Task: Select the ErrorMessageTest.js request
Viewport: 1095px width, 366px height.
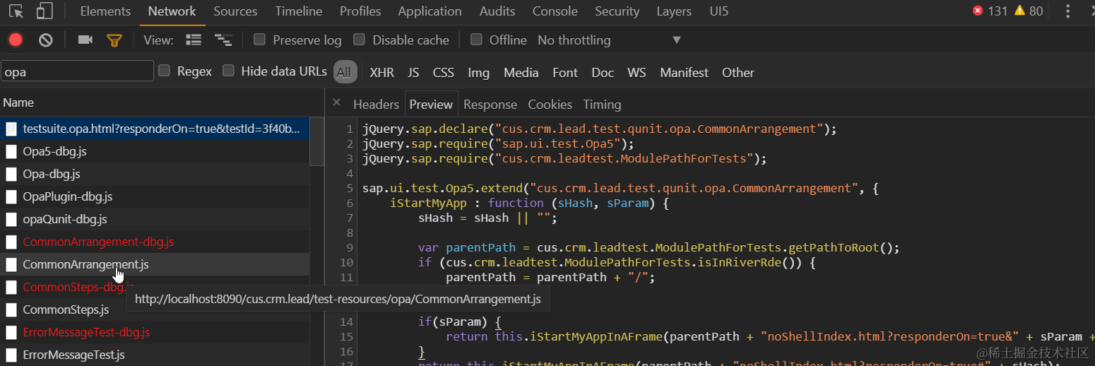Action: click(x=155, y=355)
